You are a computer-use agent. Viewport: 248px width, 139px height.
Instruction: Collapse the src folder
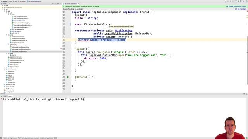3,9
